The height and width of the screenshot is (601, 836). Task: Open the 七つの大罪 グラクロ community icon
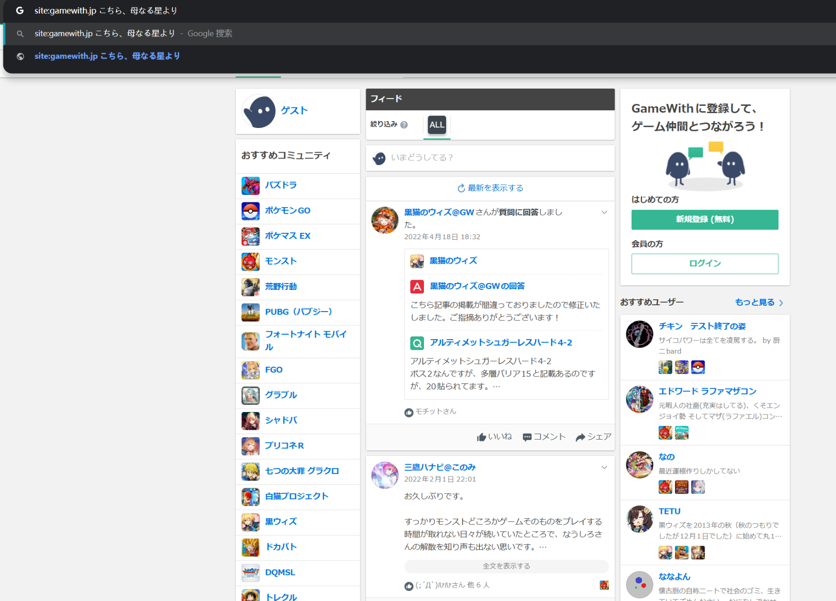click(251, 472)
